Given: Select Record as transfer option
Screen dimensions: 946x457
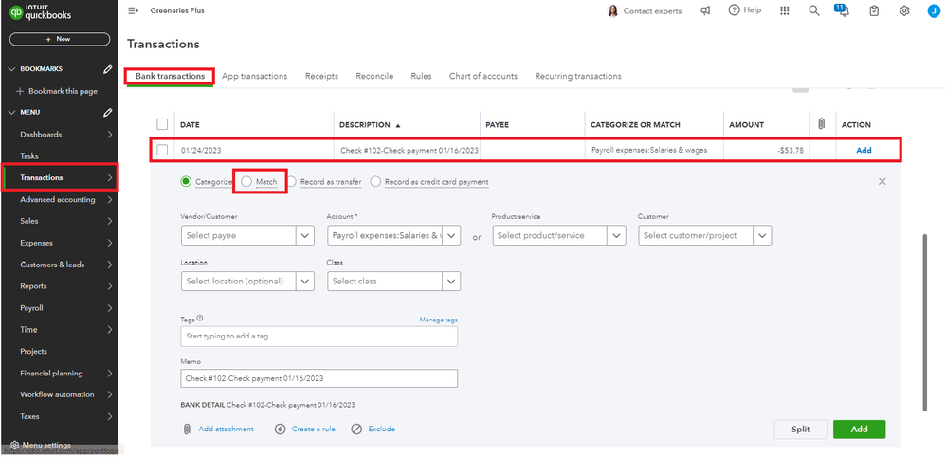Looking at the screenshot, I should [x=293, y=181].
